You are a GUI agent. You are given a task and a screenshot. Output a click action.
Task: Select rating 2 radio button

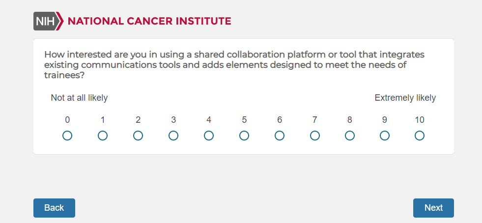point(138,136)
